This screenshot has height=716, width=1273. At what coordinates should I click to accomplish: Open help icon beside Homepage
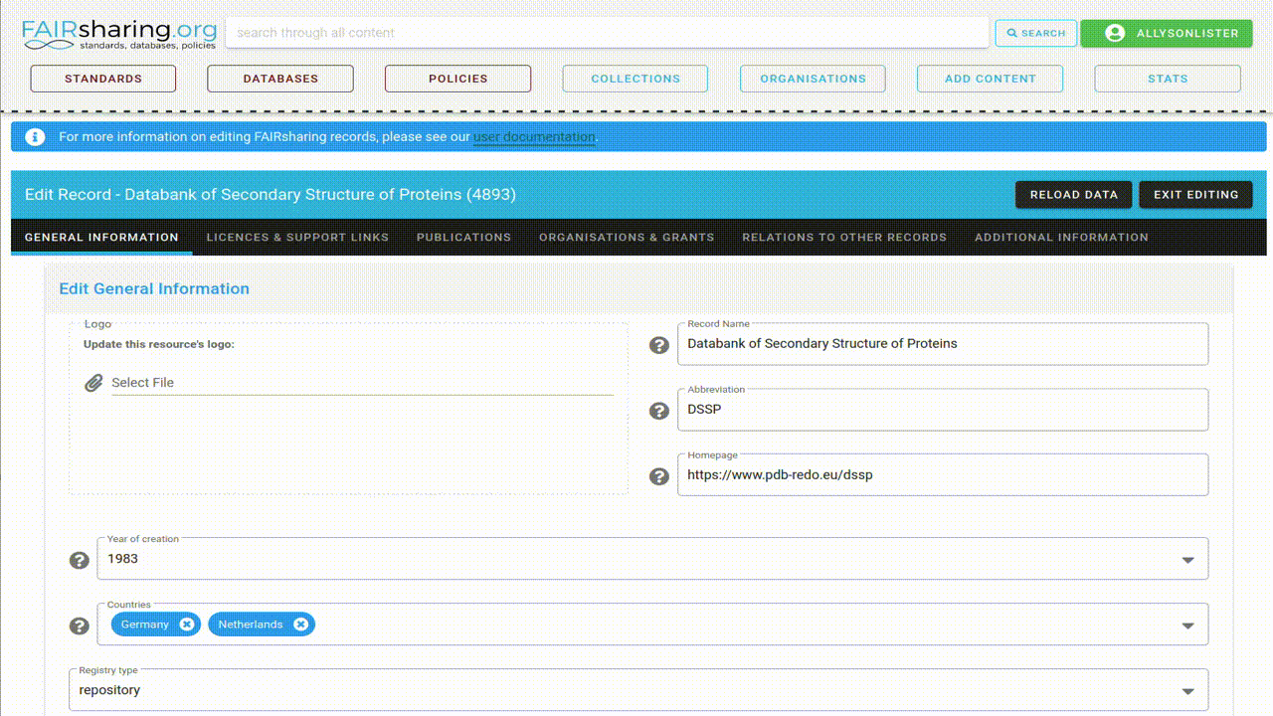tap(658, 476)
